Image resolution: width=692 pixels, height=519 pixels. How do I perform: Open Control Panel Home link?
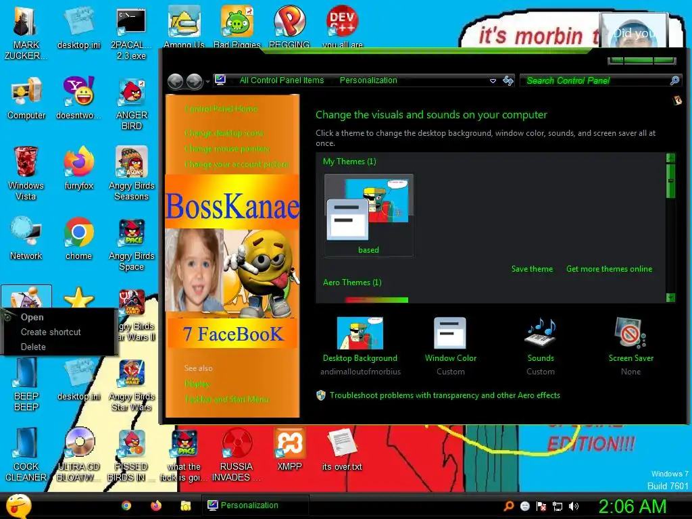click(221, 109)
